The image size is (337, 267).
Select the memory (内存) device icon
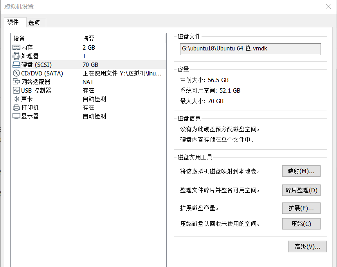coord(16,47)
